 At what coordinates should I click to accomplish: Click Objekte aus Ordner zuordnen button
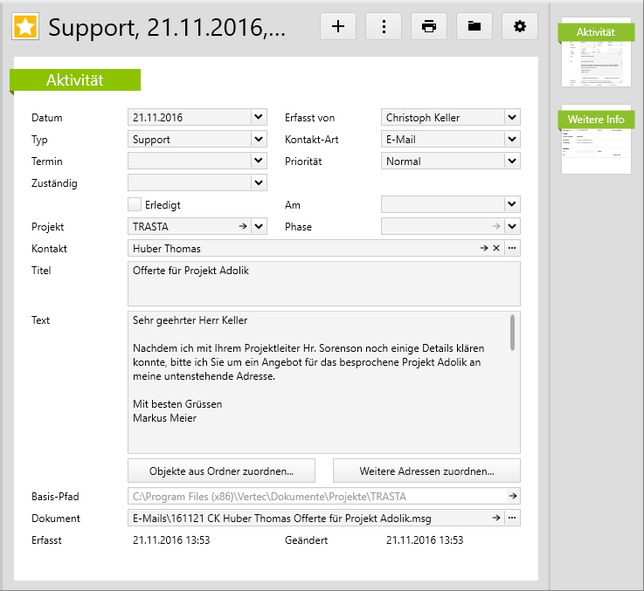click(x=221, y=471)
